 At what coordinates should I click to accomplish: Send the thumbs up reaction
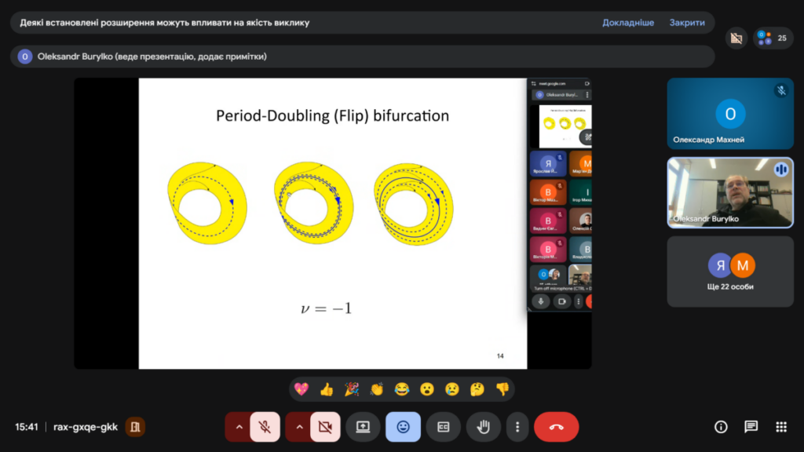coord(327,388)
